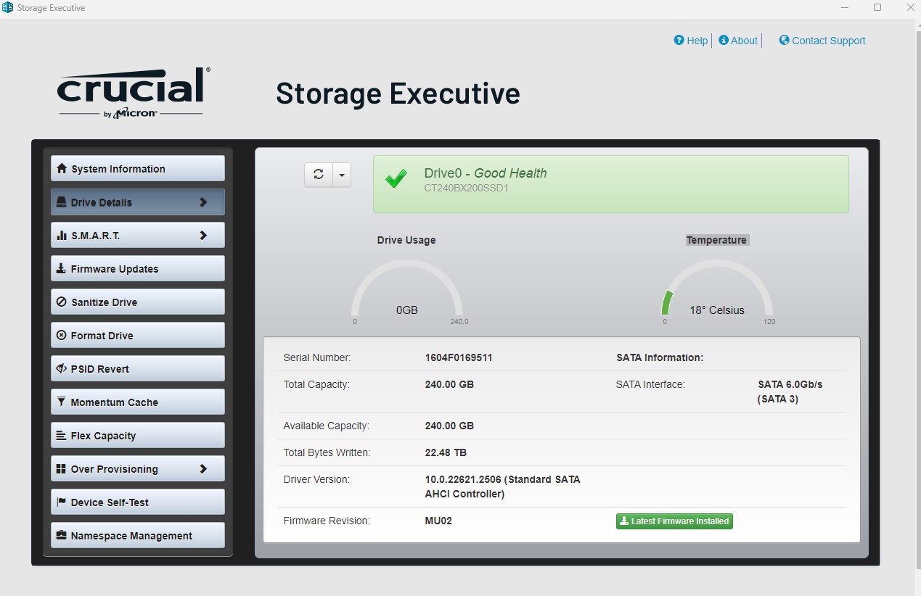
Task: Click the refresh icon button
Action: (x=318, y=175)
